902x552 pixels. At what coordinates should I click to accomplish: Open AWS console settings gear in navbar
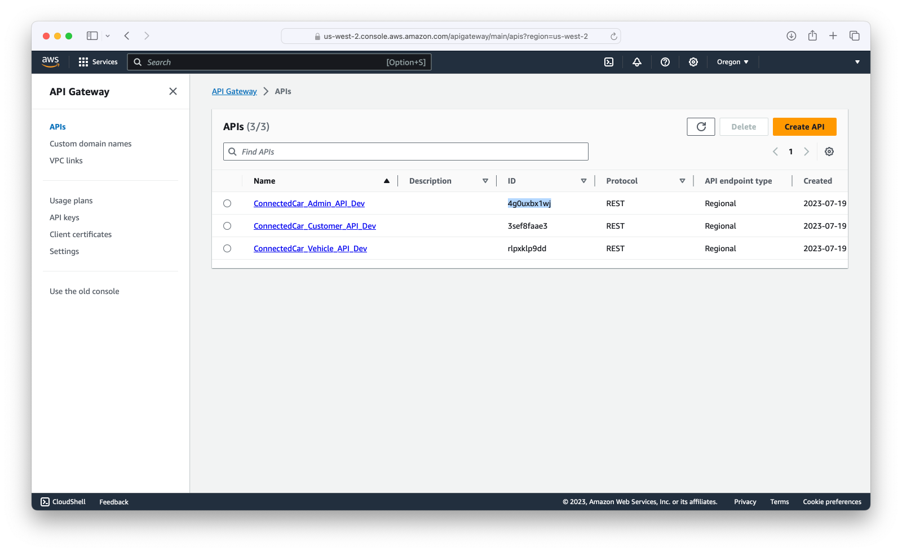click(x=693, y=62)
